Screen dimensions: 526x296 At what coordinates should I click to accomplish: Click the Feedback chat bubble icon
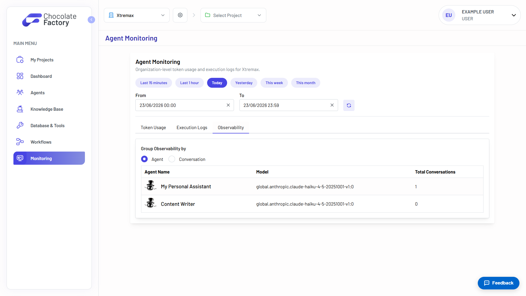click(487, 283)
